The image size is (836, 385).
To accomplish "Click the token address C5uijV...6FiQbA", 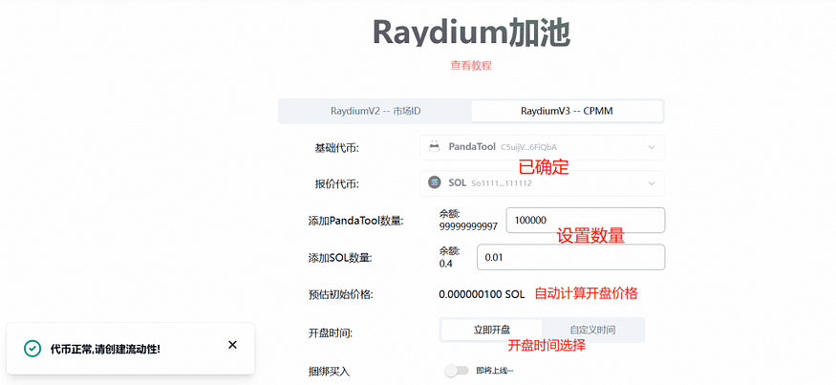I will coord(529,146).
